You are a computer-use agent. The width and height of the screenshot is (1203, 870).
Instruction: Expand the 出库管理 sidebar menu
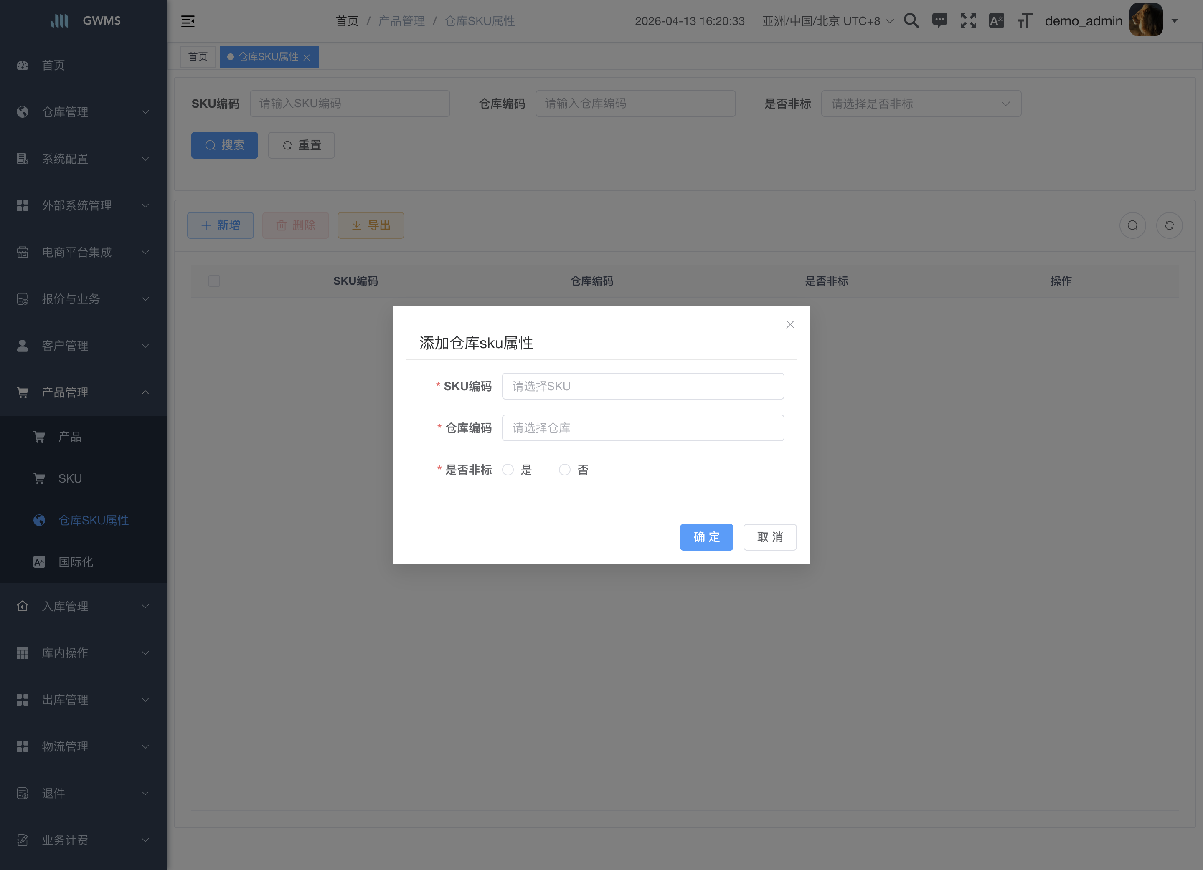coord(83,700)
